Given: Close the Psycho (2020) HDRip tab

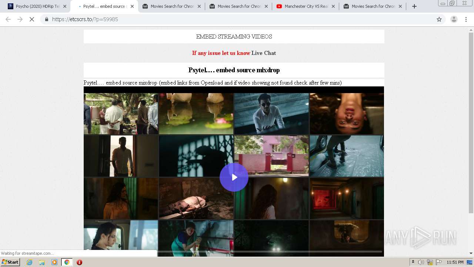Looking at the screenshot, I should point(65,6).
